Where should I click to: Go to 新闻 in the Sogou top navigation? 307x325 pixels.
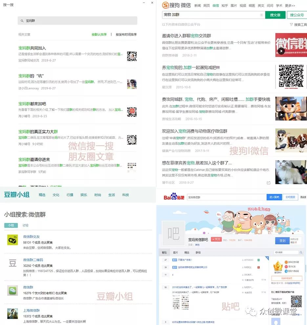197,6
